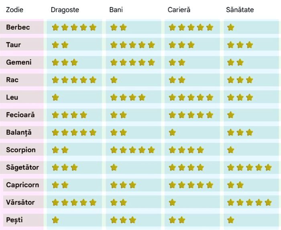281x230 pixels.
Task: Select the Capricorn row label
Action: click(x=22, y=185)
